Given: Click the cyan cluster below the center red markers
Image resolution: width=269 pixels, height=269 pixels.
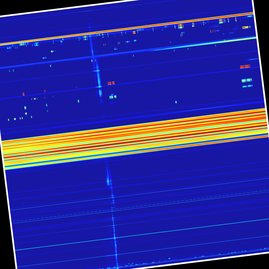Looking at the screenshot, I should pos(112,97).
